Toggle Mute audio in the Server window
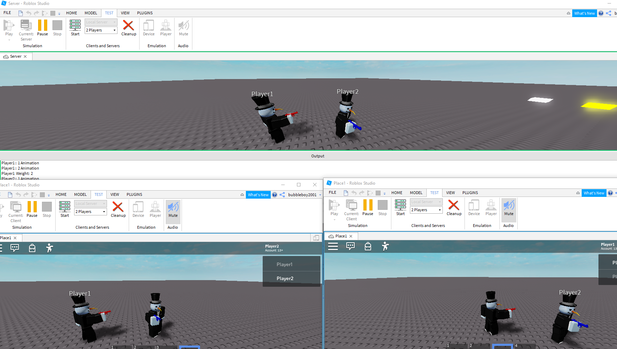This screenshot has height=349, width=617. (184, 28)
